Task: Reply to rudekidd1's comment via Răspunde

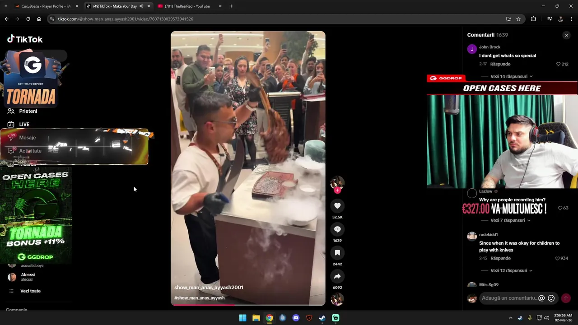Action: pos(500,258)
